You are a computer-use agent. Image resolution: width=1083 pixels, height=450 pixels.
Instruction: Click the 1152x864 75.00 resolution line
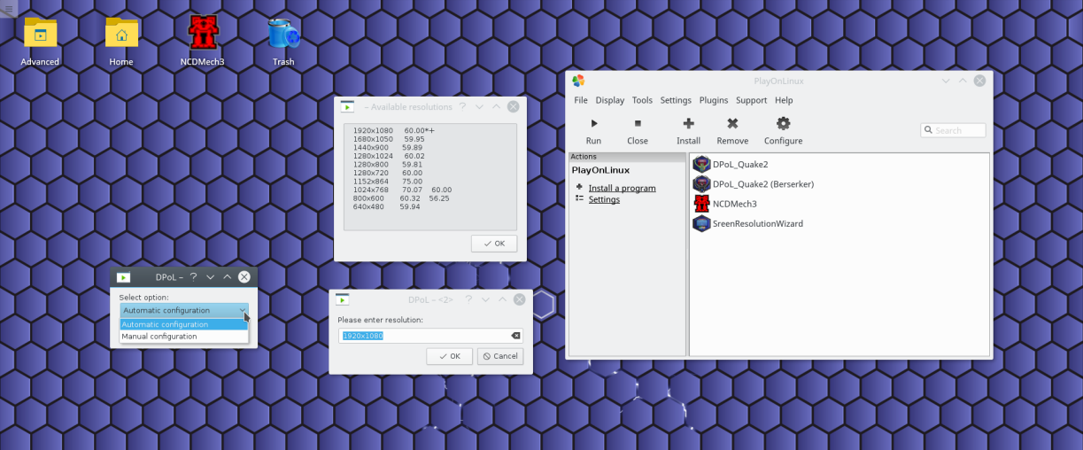[x=387, y=181]
